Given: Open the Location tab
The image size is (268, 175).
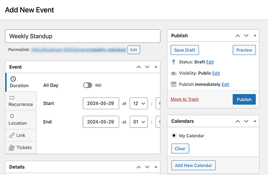Looking at the screenshot, I should click(x=21, y=120).
